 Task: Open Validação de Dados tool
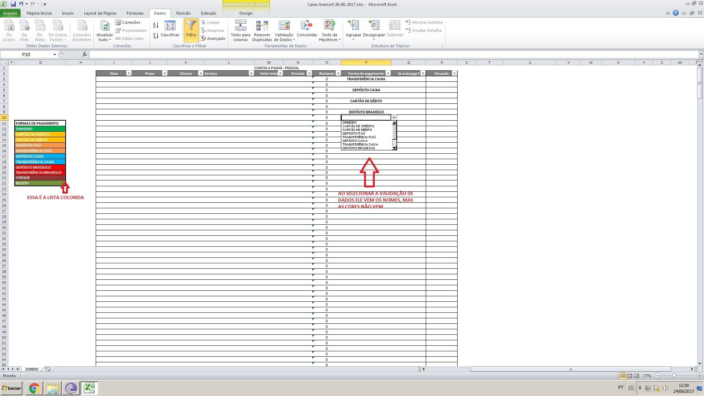click(284, 31)
